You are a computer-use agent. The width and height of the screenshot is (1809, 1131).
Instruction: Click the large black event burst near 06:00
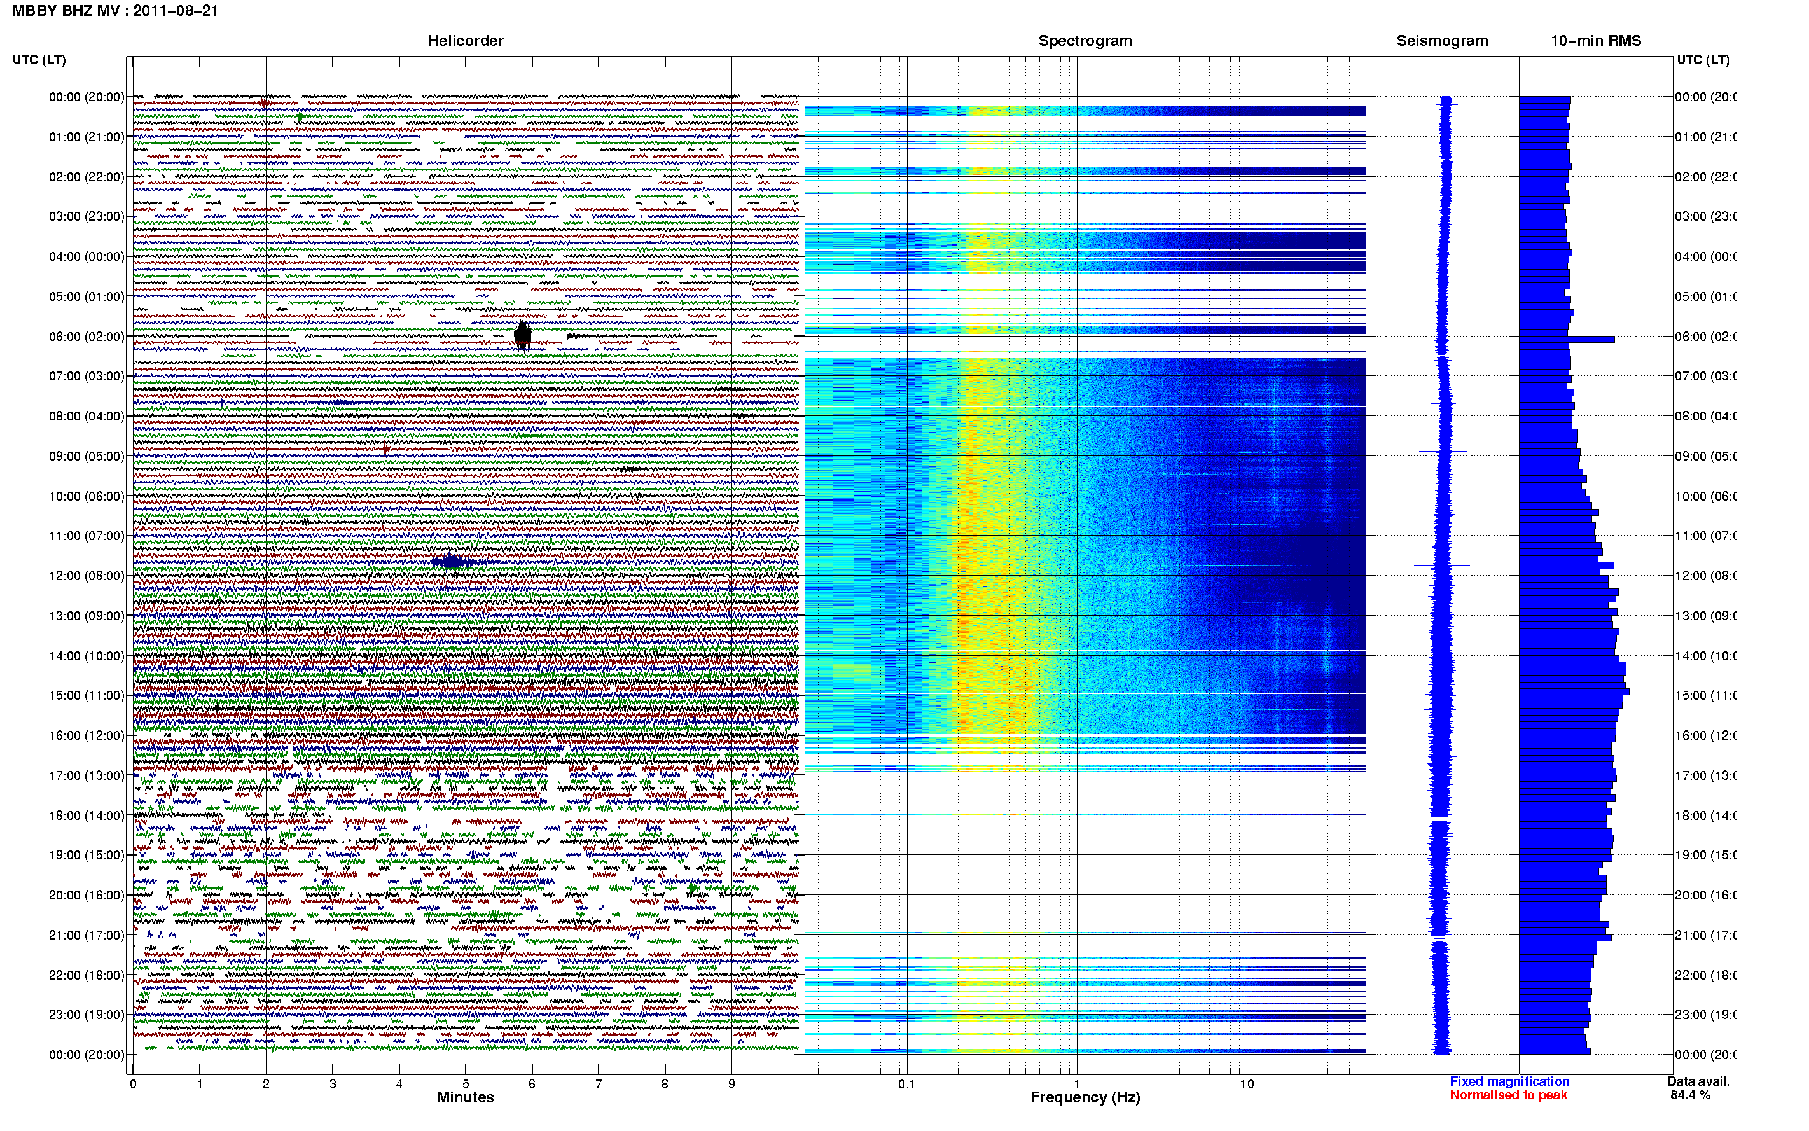(x=523, y=335)
